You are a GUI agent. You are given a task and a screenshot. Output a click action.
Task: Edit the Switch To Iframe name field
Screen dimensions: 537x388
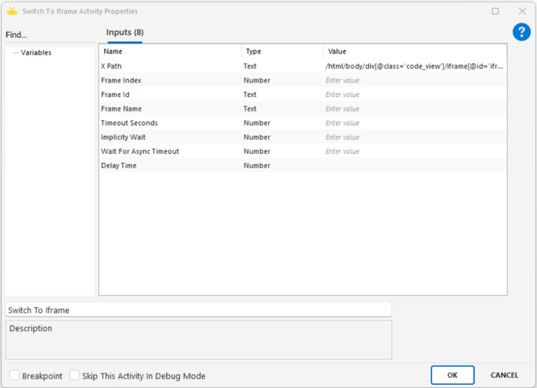click(198, 310)
